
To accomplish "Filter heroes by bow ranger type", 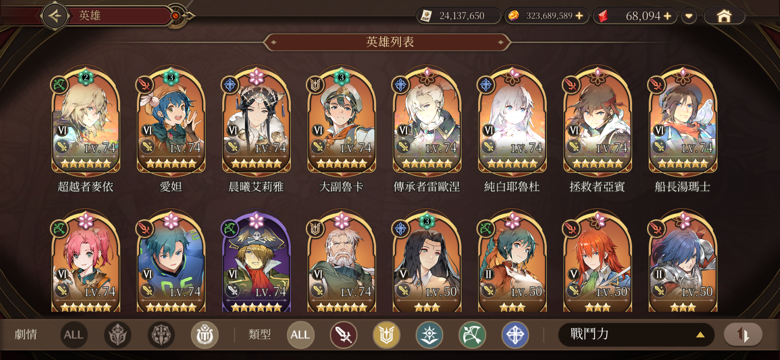I will coord(472,335).
